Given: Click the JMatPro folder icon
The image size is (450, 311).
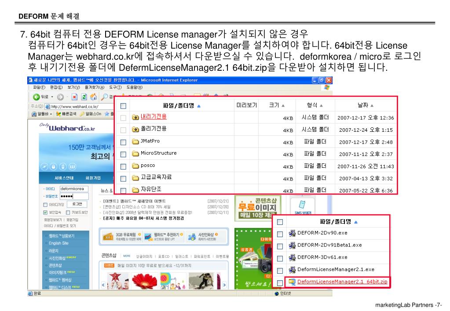Looking at the screenshot, I should pos(135,141).
